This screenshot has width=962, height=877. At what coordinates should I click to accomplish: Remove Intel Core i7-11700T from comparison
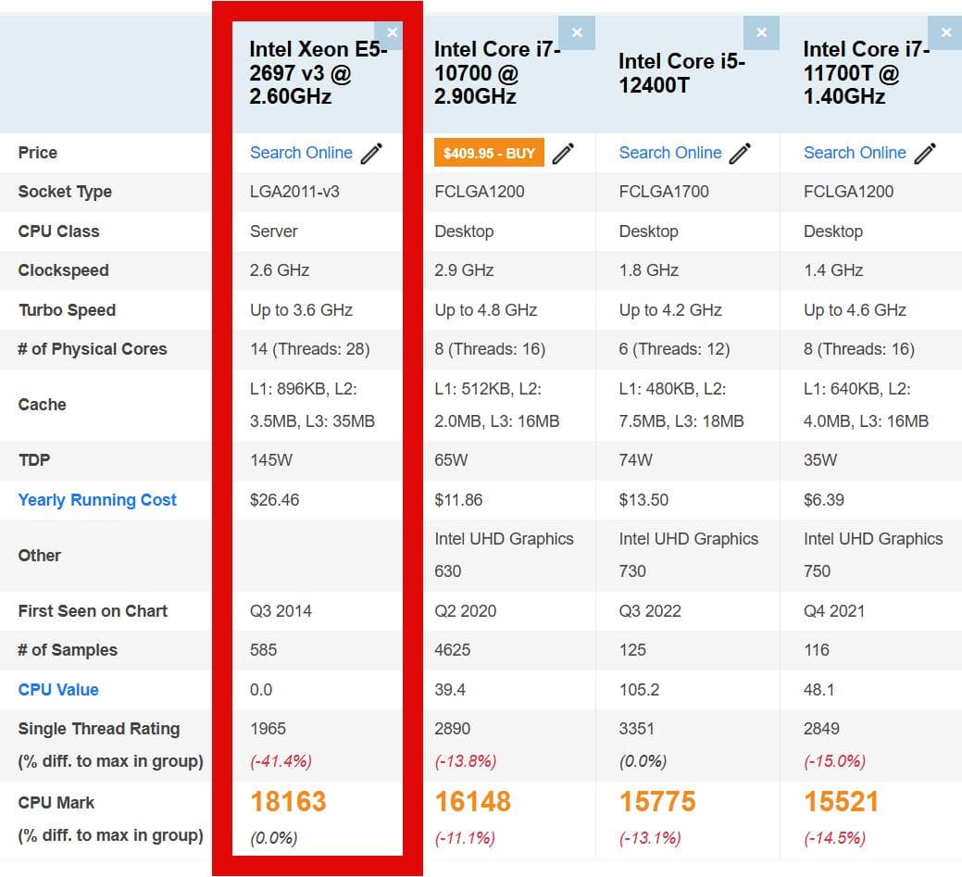pos(945,32)
